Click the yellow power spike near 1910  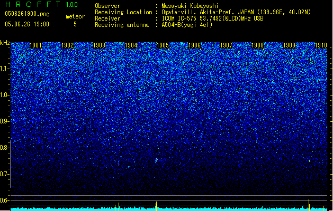click(x=309, y=205)
